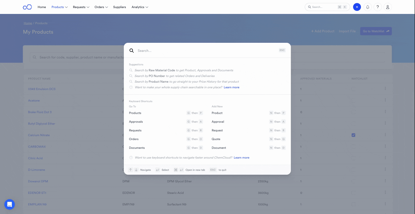
Task: Toggle watchlist checkbox for Citric Acid
Action: pyautogui.click(x=353, y=158)
